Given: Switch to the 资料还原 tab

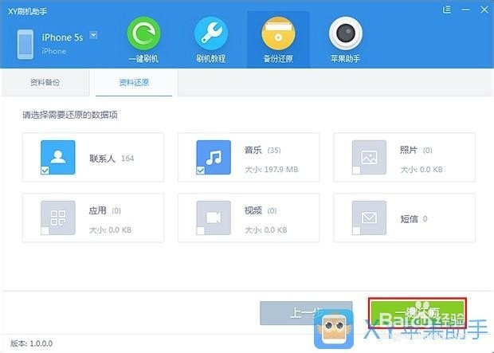Looking at the screenshot, I should point(134,83).
